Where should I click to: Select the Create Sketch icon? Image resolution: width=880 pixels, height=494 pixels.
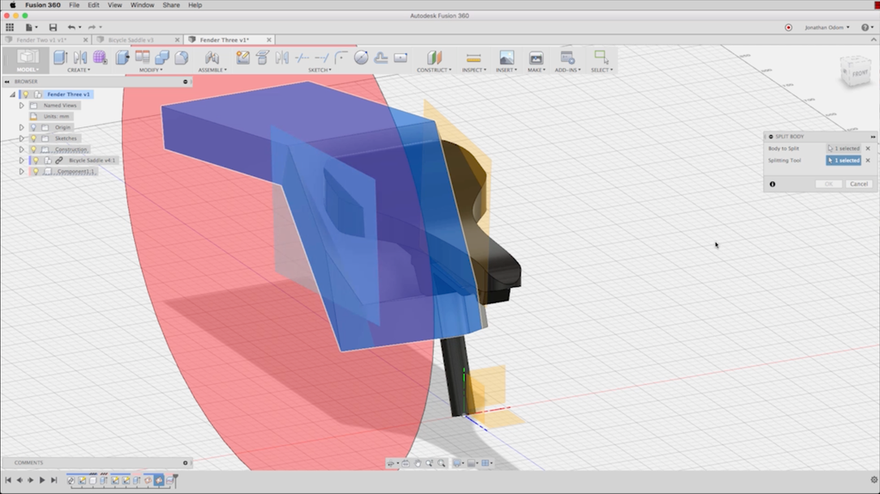242,58
